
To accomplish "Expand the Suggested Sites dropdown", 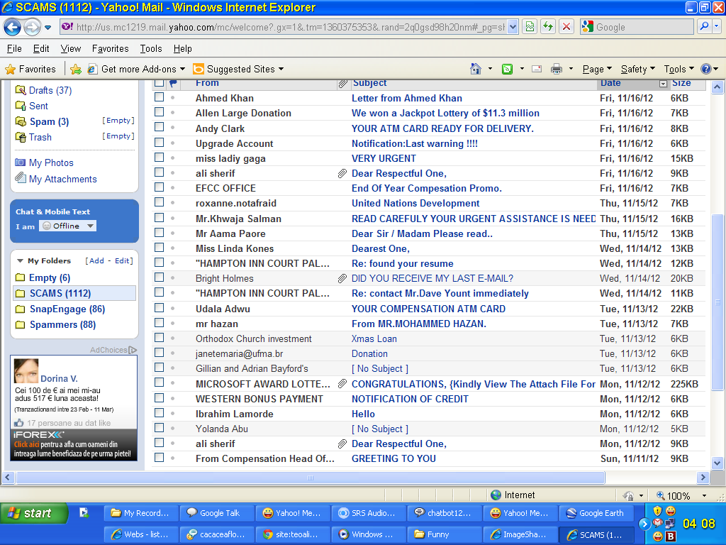I will (x=281, y=69).
